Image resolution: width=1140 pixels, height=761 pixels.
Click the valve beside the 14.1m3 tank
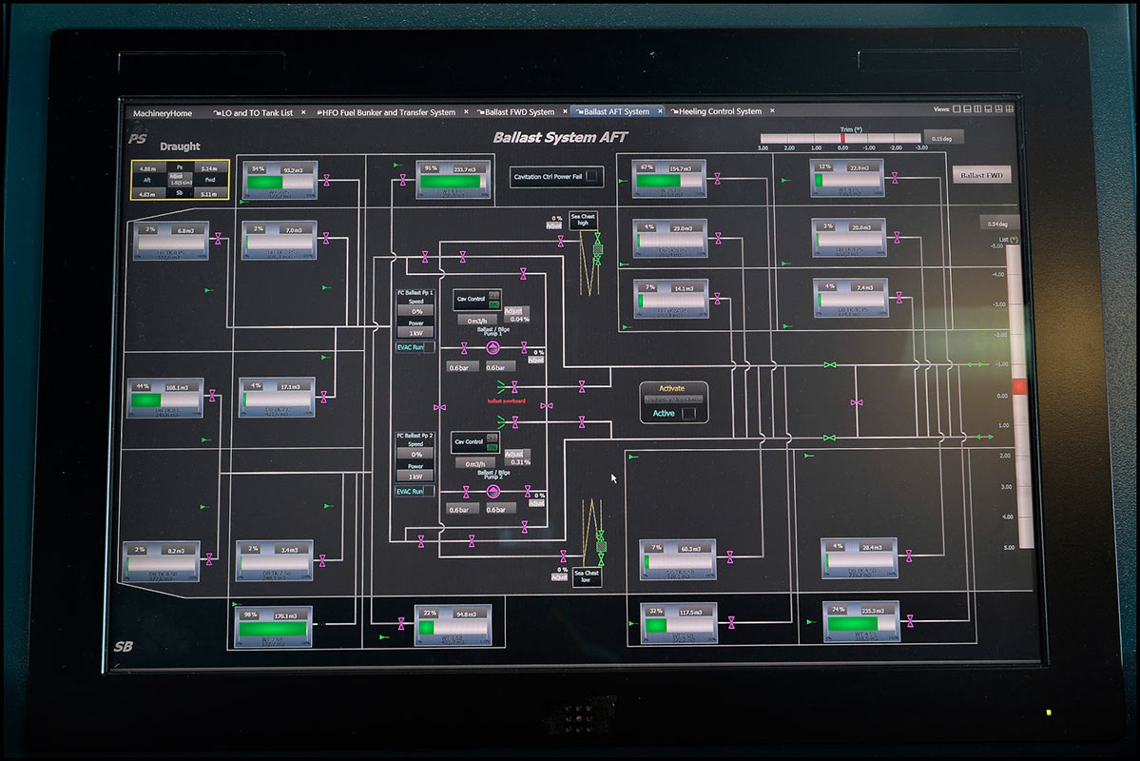tap(718, 299)
